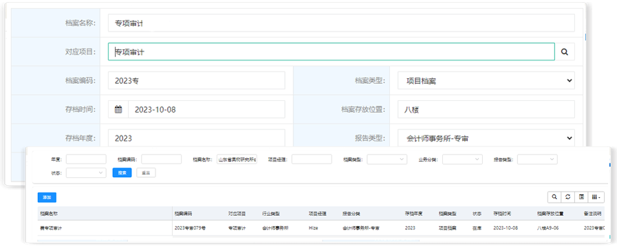Click the table search magnifier icon
This screenshot has width=617, height=248.
[x=554, y=197]
